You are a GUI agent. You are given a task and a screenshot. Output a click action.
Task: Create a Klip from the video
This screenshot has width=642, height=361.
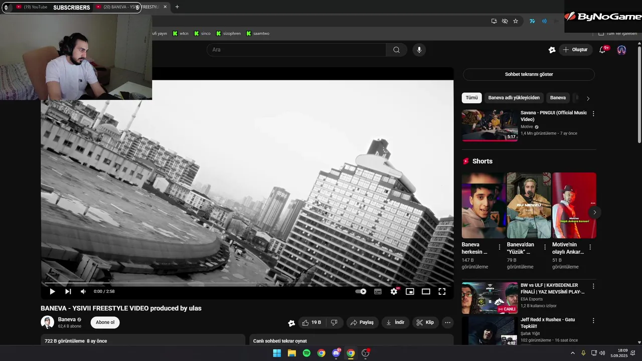[425, 322]
